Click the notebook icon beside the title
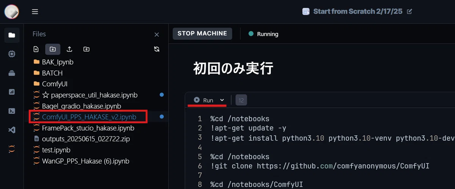This screenshot has height=189, width=455. pos(306,11)
